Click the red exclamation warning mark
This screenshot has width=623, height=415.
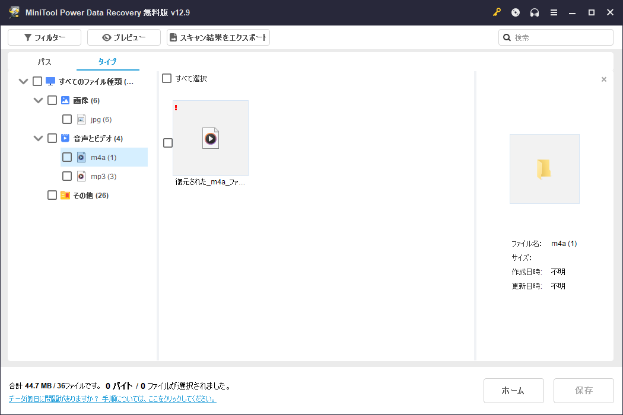point(176,108)
